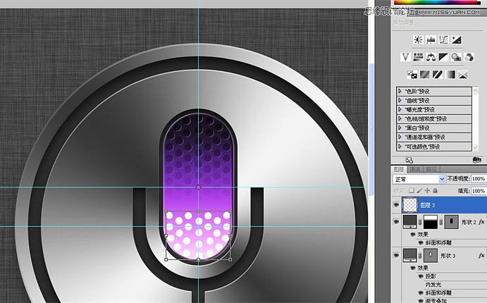487x303 pixels.
Task: Toggle all effects visibility on 形状 3
Action: pyautogui.click(x=413, y=268)
